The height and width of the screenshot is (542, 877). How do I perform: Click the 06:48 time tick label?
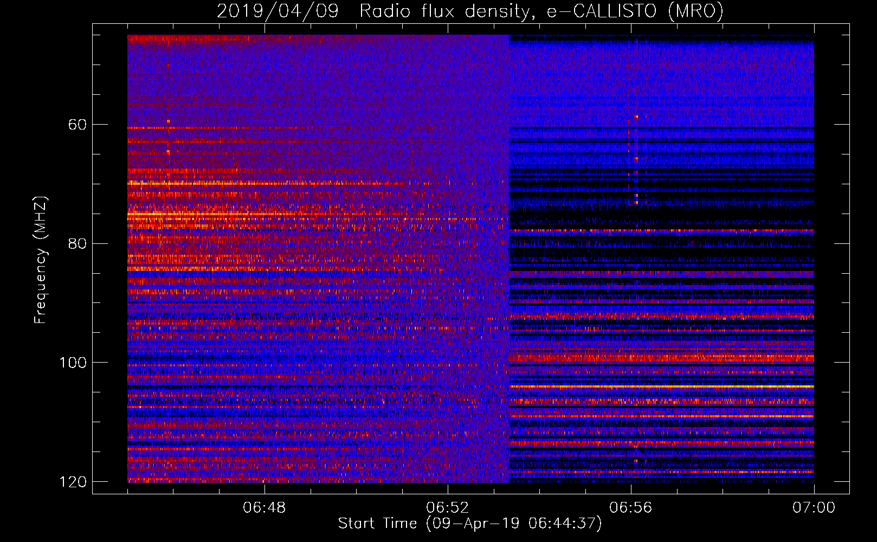[265, 508]
